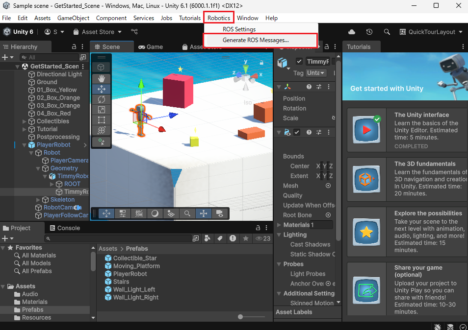The height and width of the screenshot is (330, 468).
Task: Open Transform component presets icon
Action: point(319,87)
